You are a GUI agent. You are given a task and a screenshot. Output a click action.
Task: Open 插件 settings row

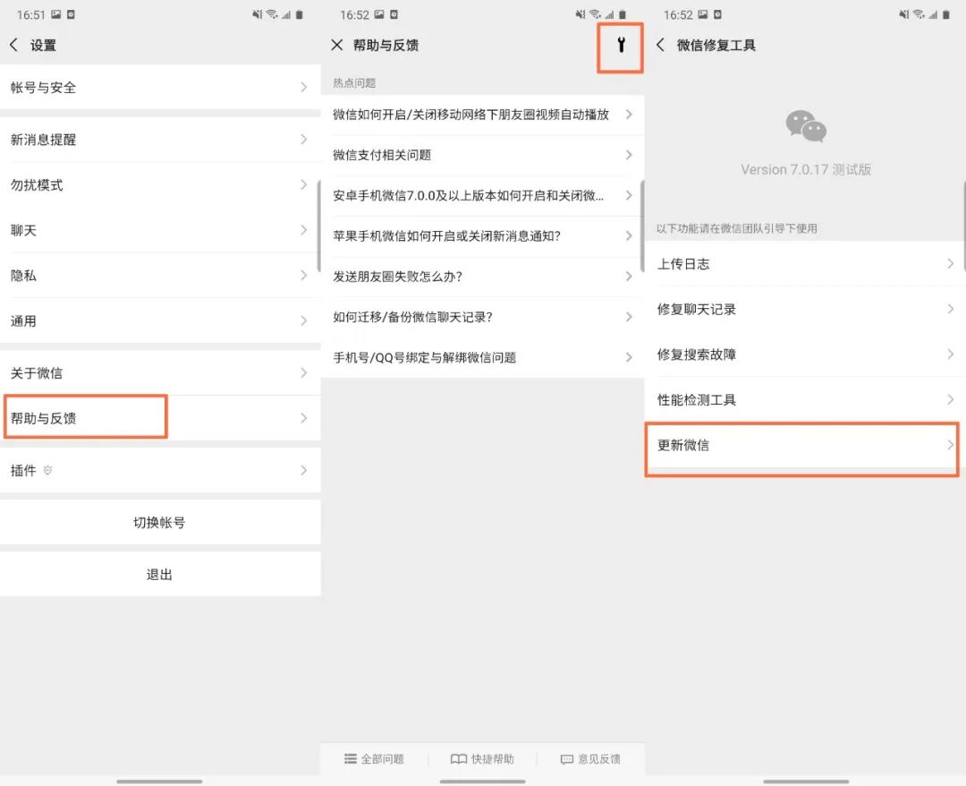coord(160,470)
